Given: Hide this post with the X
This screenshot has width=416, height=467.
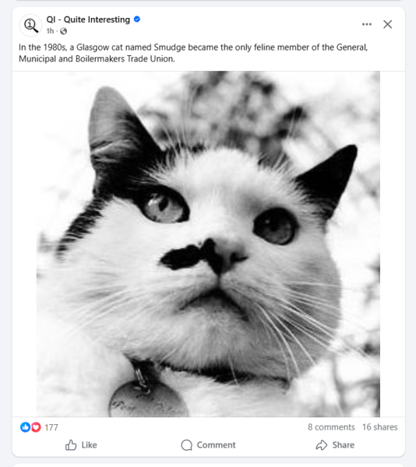Looking at the screenshot, I should click(387, 24).
